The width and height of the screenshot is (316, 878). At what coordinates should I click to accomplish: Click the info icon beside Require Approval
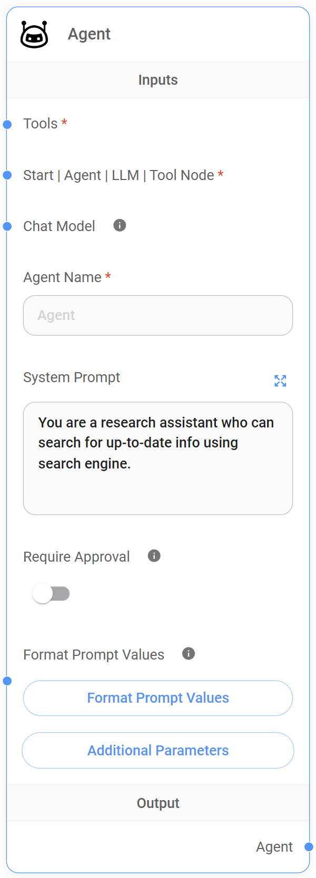(154, 556)
